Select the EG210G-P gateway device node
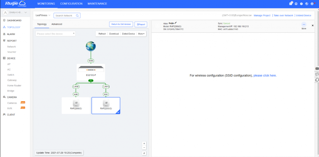The image size is (319, 157). pos(91,71)
